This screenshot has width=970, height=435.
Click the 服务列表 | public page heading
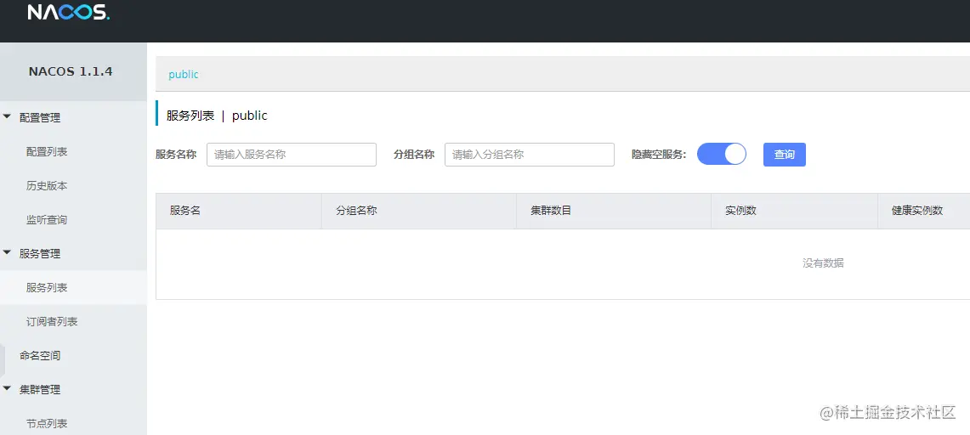coord(217,116)
